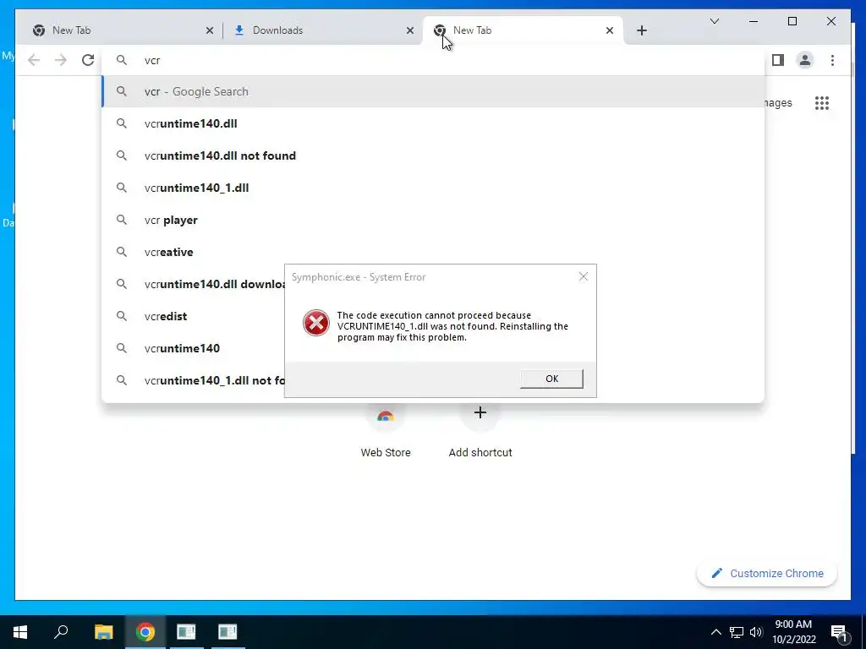The image size is (866, 649).
Task: Click the address bar containing vcr
Action: (433, 60)
